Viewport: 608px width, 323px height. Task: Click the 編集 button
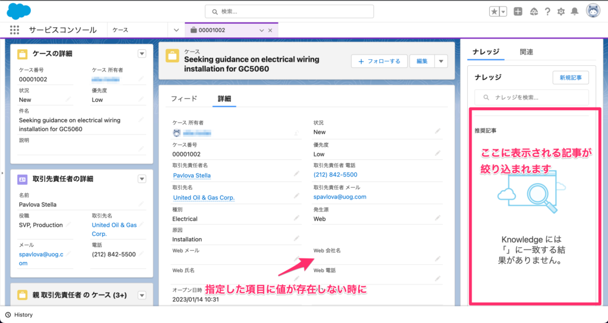point(422,61)
